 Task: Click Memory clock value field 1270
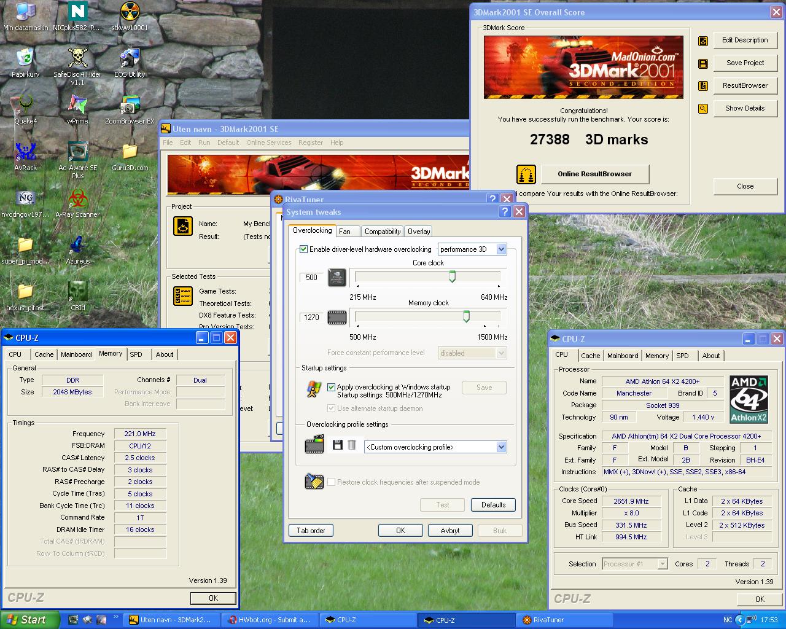(x=311, y=318)
